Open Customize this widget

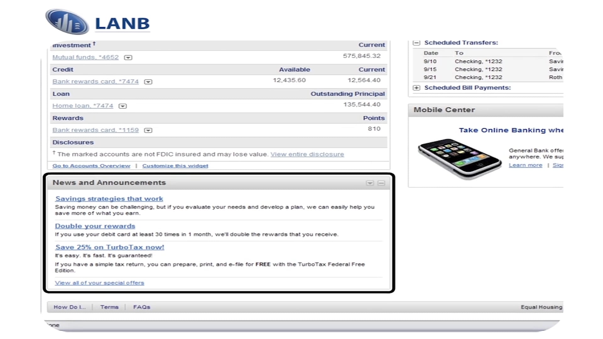tap(175, 166)
